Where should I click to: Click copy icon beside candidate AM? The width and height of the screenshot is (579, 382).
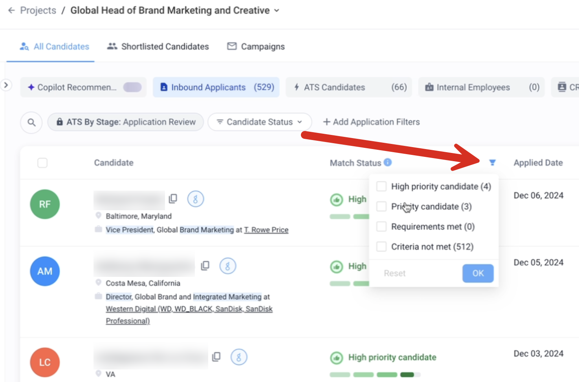pyautogui.click(x=205, y=266)
